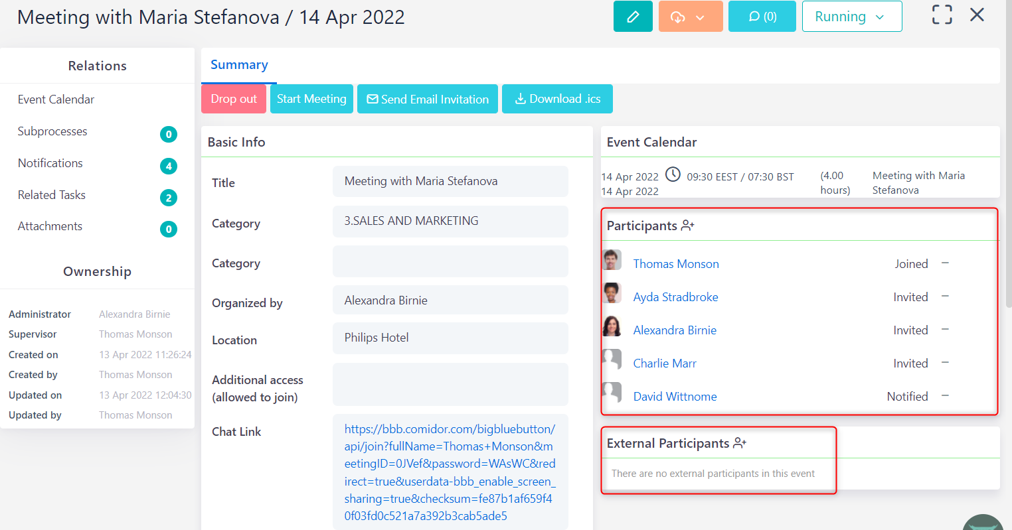Enter fullscreen with the expand icon

(942, 14)
